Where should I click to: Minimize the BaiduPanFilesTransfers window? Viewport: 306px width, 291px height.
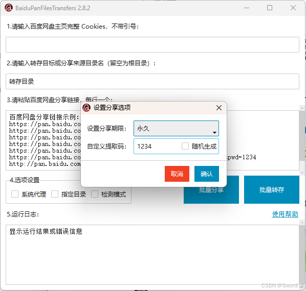pyautogui.click(x=247, y=8)
